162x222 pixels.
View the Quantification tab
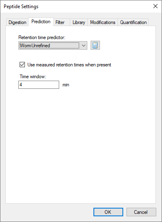click(x=133, y=22)
